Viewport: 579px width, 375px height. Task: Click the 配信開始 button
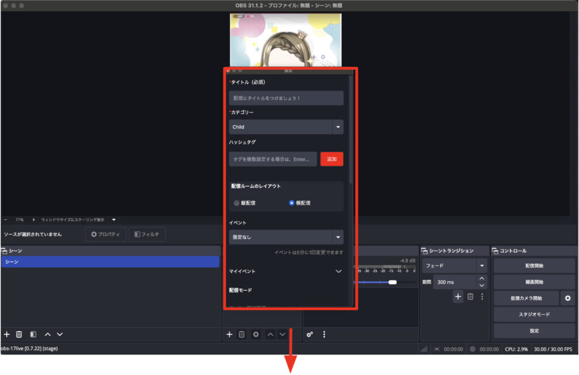pyautogui.click(x=534, y=265)
